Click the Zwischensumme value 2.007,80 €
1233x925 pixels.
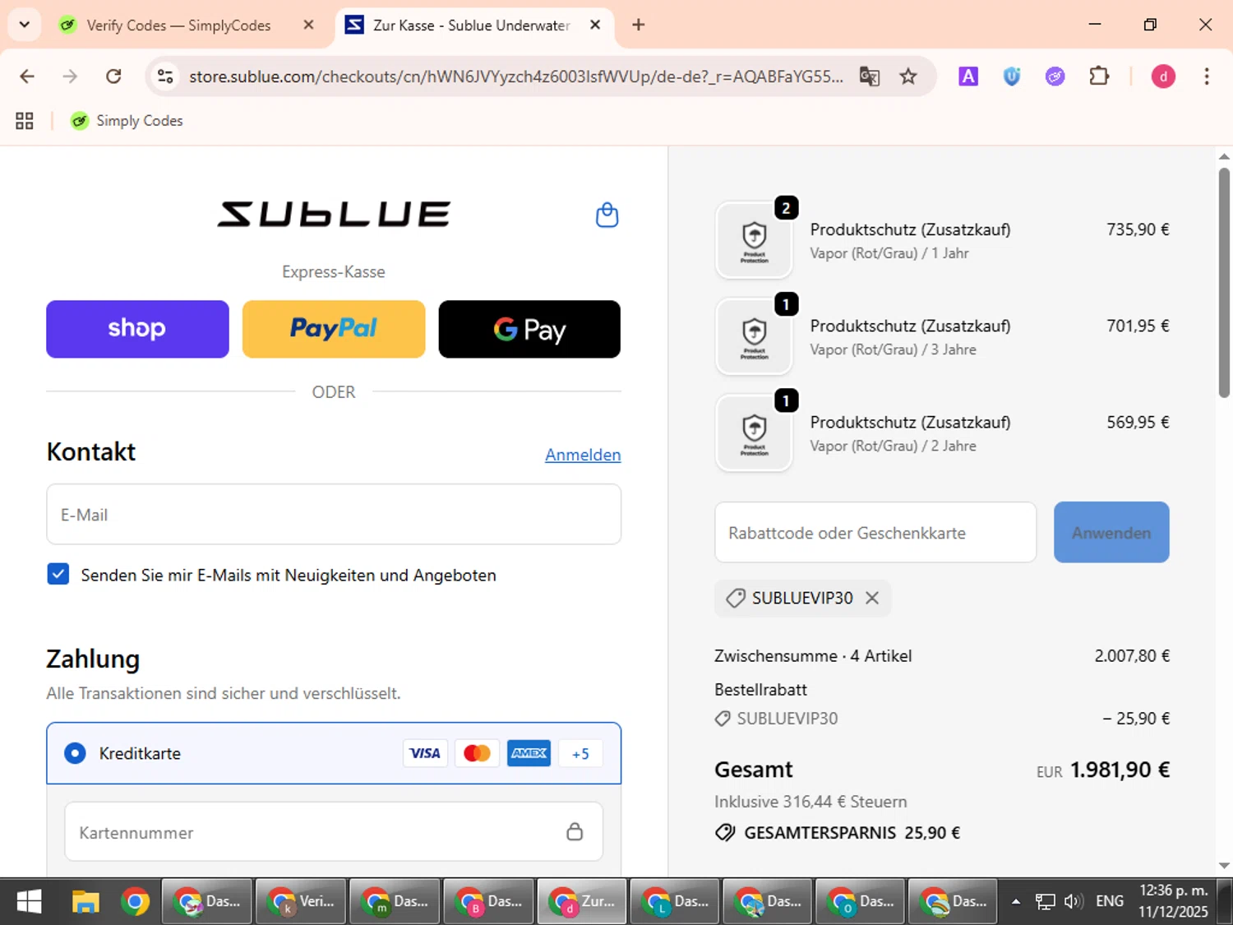[x=1132, y=655]
